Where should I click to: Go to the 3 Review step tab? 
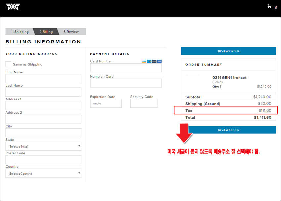pyautogui.click(x=71, y=32)
